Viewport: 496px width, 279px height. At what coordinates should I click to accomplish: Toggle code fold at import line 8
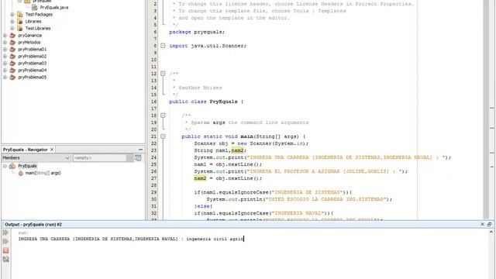coord(163,46)
